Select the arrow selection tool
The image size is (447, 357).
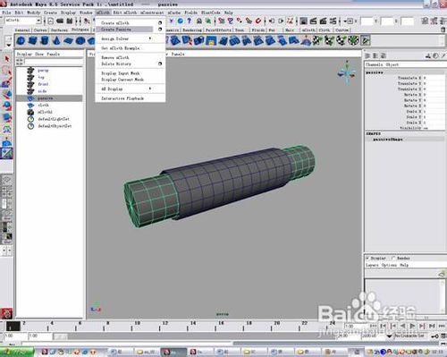click(7, 59)
